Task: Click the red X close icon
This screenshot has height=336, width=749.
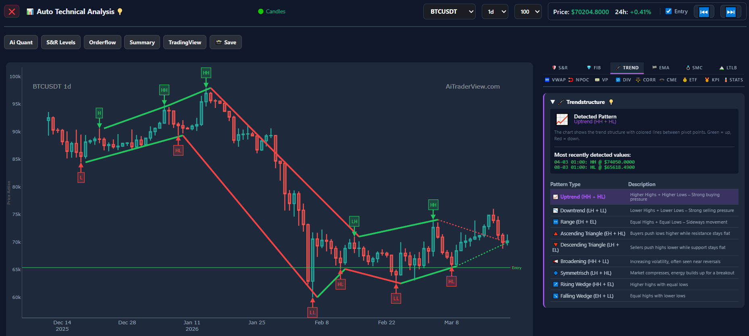Action: pos(12,12)
